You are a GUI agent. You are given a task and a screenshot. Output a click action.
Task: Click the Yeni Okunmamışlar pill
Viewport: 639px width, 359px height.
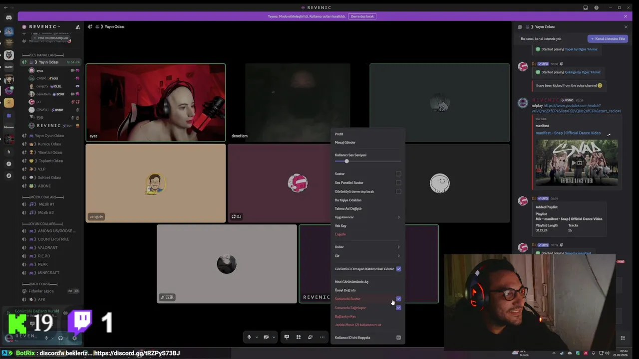point(52,38)
